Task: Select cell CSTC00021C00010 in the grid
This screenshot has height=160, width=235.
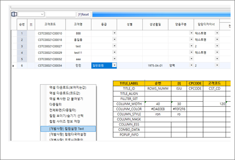Action: 50,33
